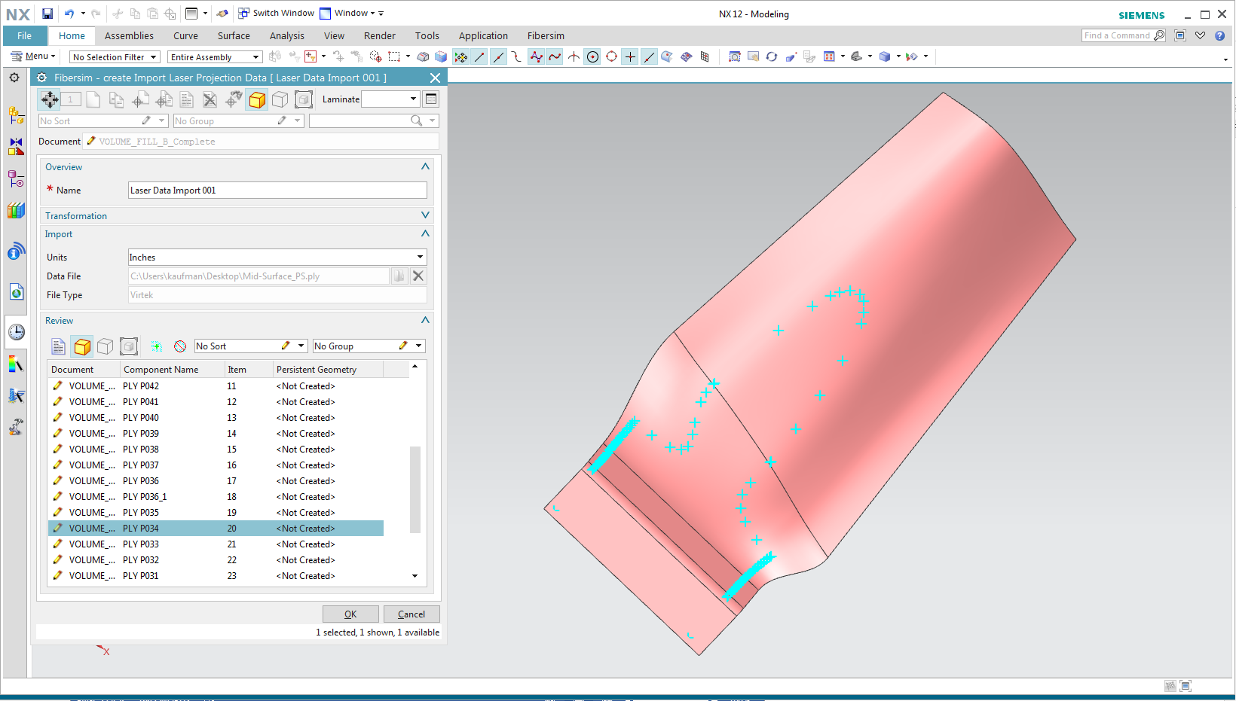The image size is (1236, 701).
Task: Open the rainbow-colored palette icon in the resource bar
Action: [x=16, y=364]
